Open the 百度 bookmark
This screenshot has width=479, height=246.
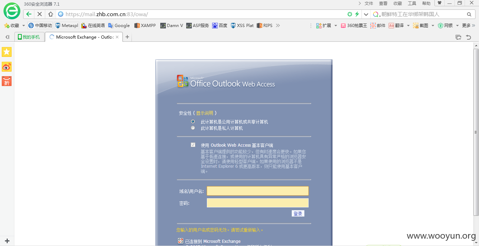[220, 26]
